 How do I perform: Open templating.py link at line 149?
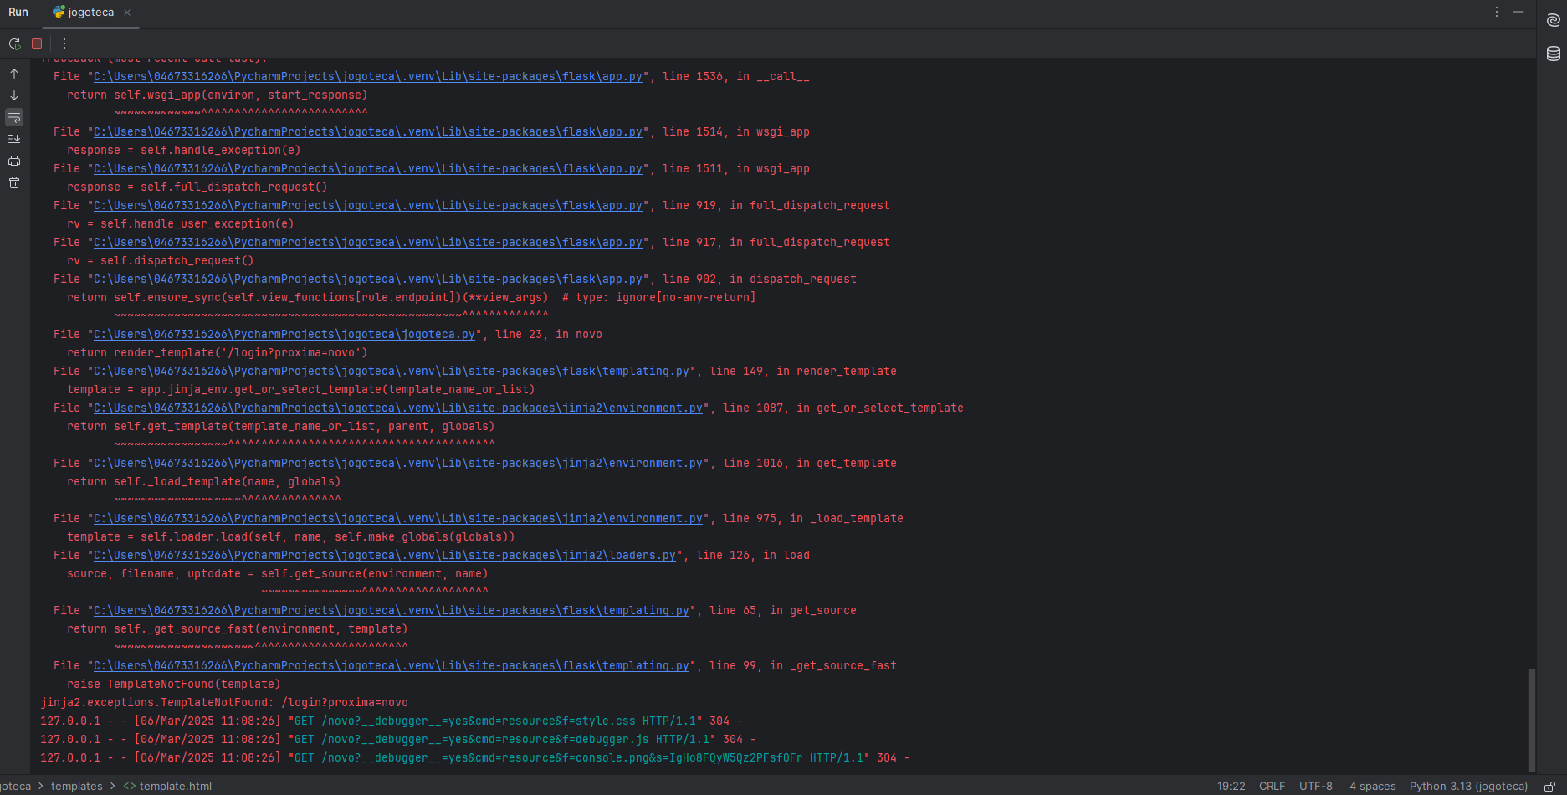point(392,372)
